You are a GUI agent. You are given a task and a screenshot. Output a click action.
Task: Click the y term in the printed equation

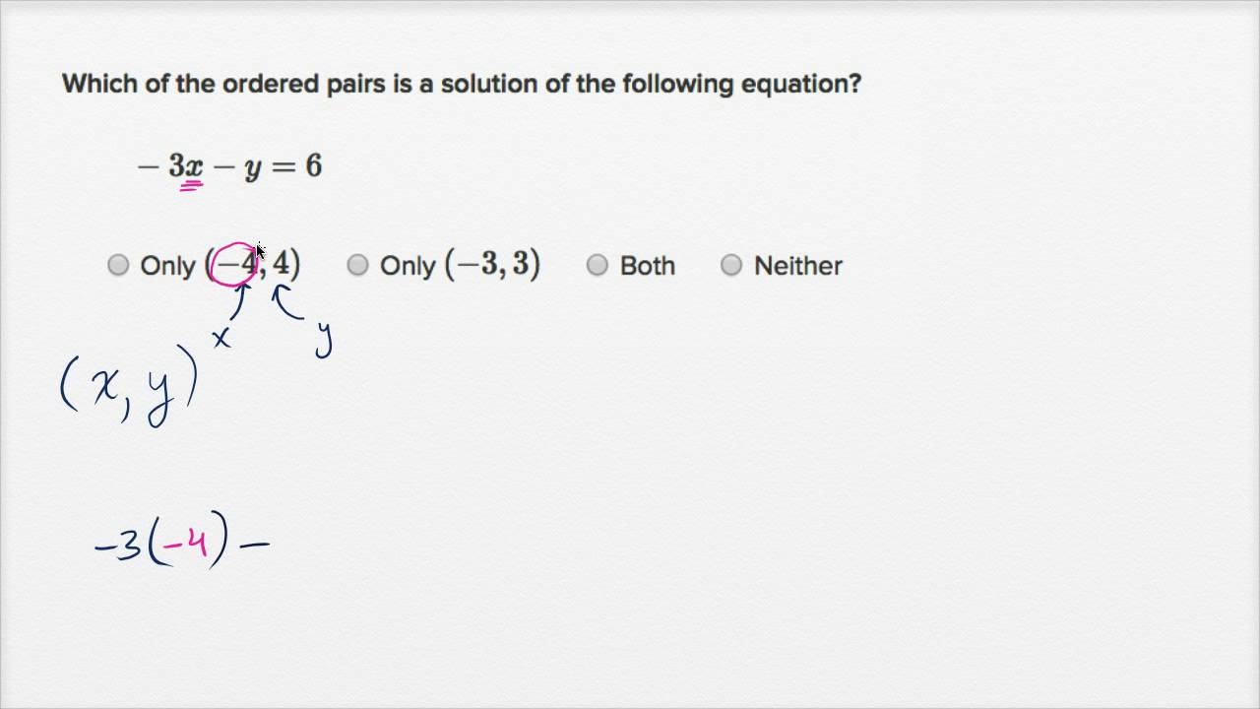[253, 167]
